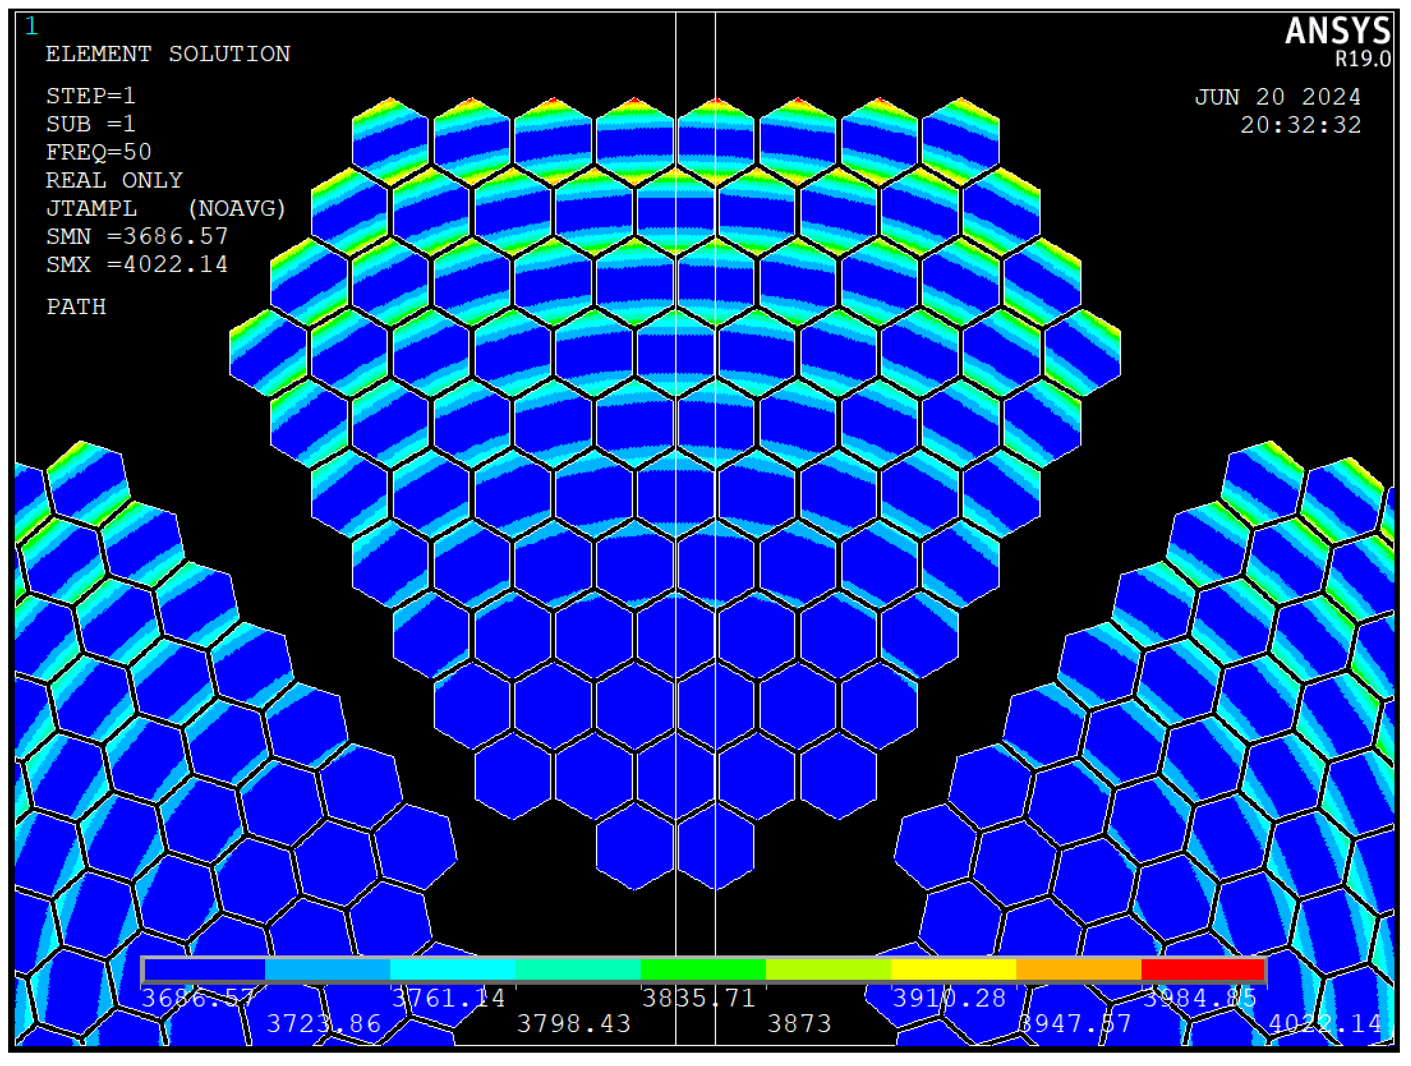Select the lime yellow-green legend band

(829, 970)
